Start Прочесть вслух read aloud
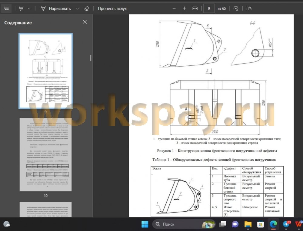 click(112, 8)
